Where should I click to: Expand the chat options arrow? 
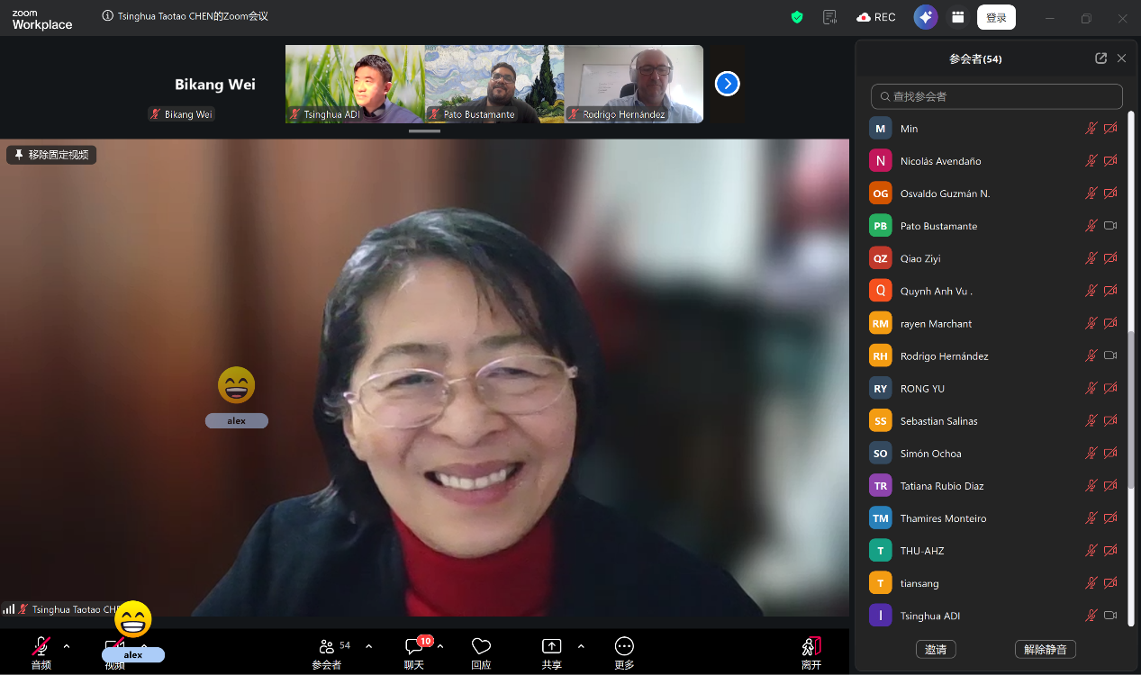coord(440,646)
